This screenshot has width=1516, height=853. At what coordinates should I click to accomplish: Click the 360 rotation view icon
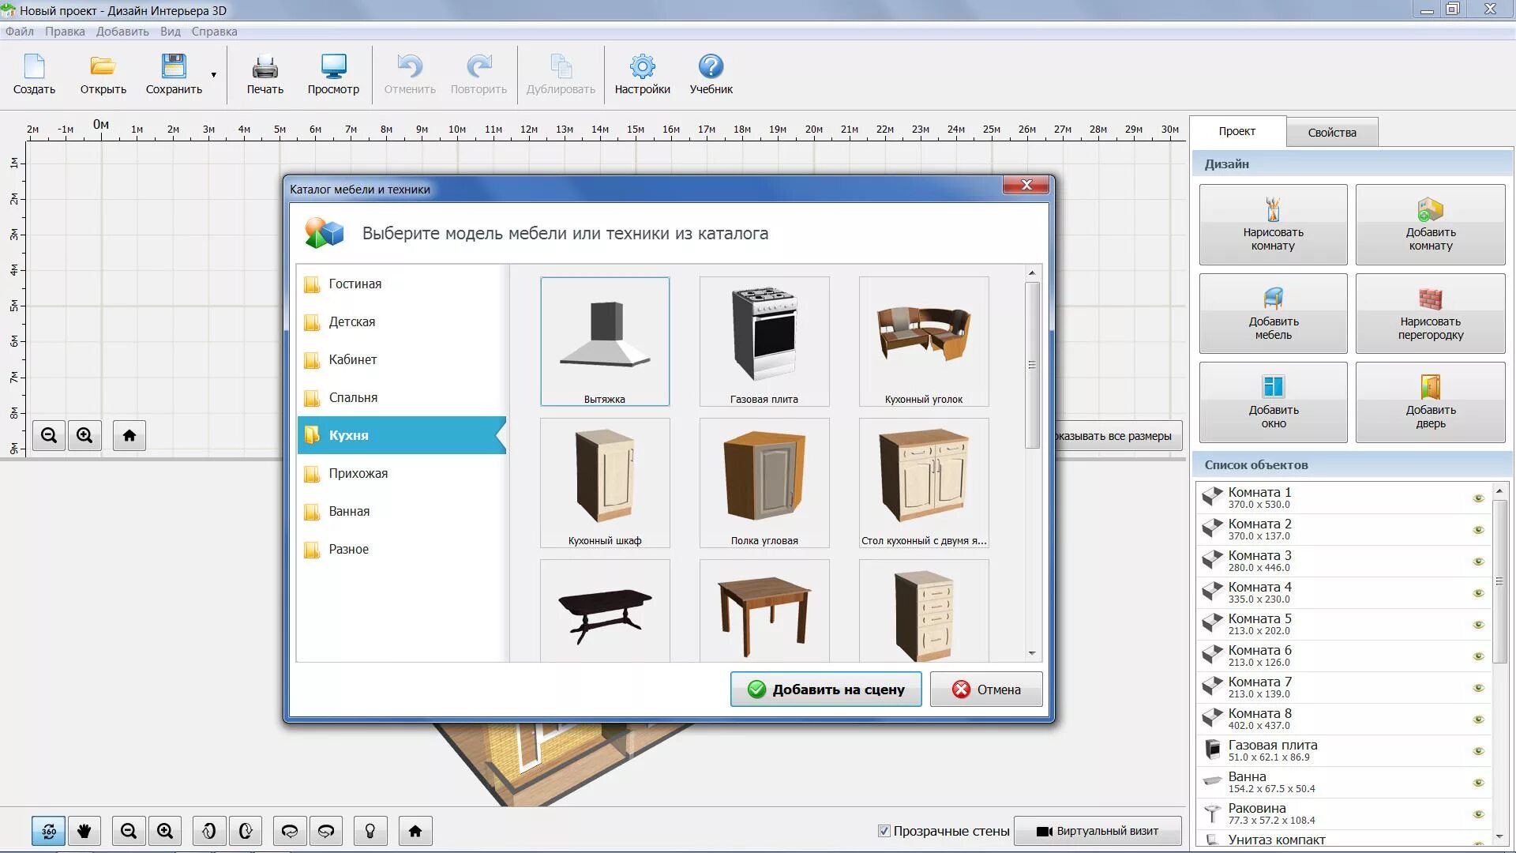pyautogui.click(x=49, y=831)
